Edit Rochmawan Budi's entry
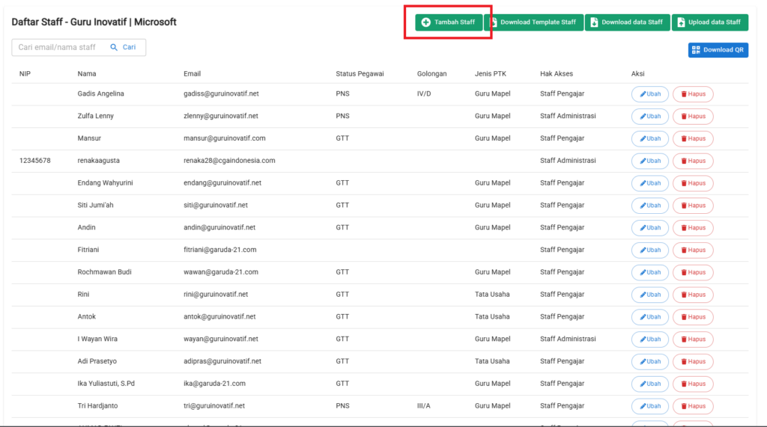Image resolution: width=767 pixels, height=427 pixels. point(650,273)
